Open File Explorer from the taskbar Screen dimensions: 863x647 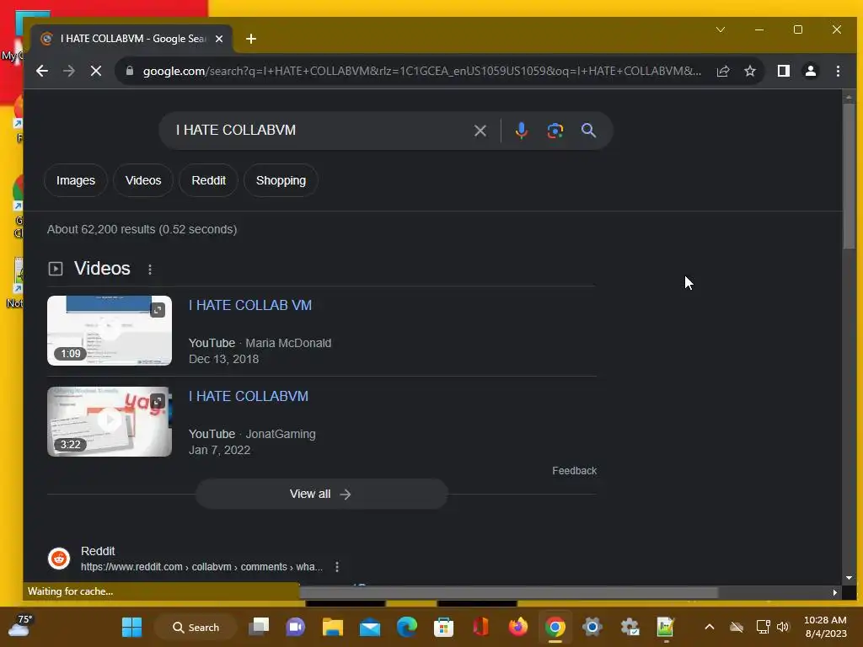[332, 627]
